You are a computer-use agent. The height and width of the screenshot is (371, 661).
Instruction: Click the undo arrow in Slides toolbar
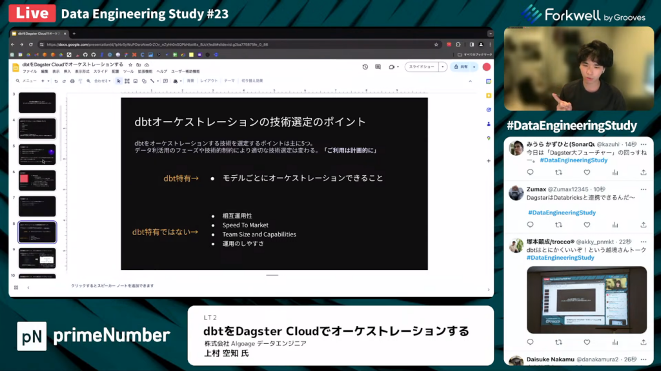[56, 81]
